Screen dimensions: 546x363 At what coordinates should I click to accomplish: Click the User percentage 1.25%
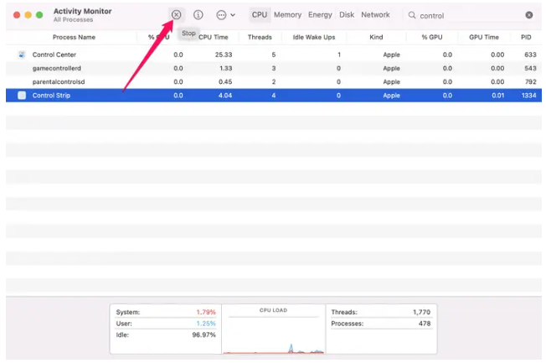(x=206, y=324)
